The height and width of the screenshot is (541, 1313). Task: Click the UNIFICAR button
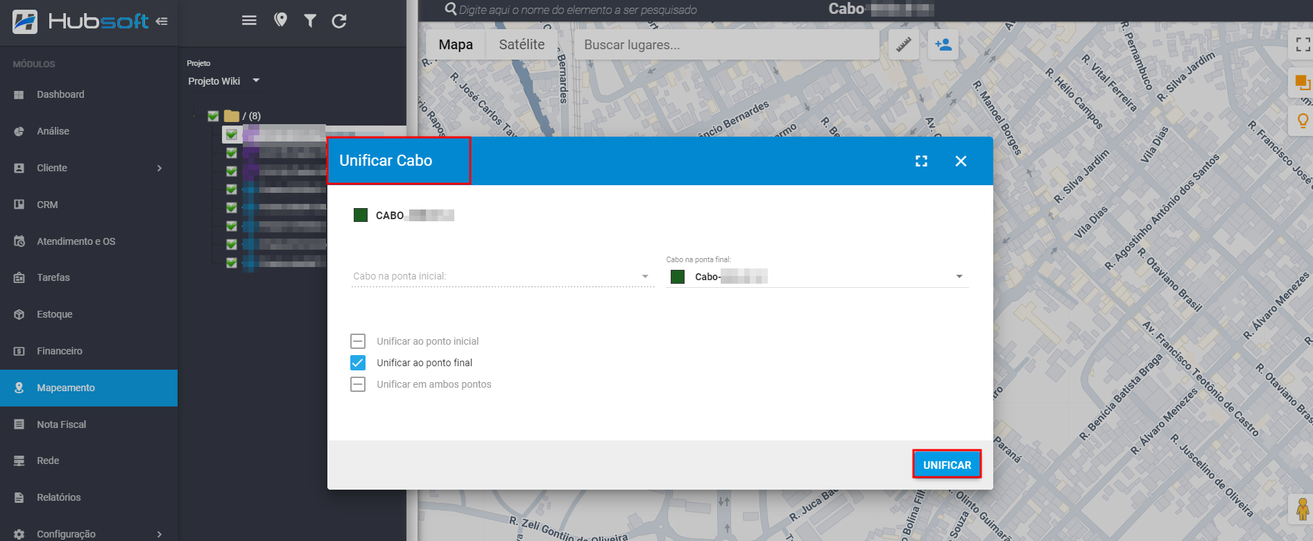[947, 465]
